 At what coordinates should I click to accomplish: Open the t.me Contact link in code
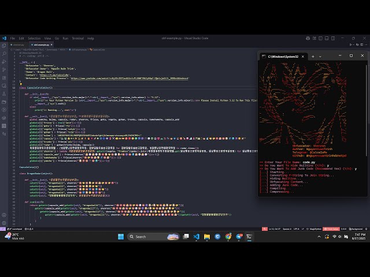[54, 75]
